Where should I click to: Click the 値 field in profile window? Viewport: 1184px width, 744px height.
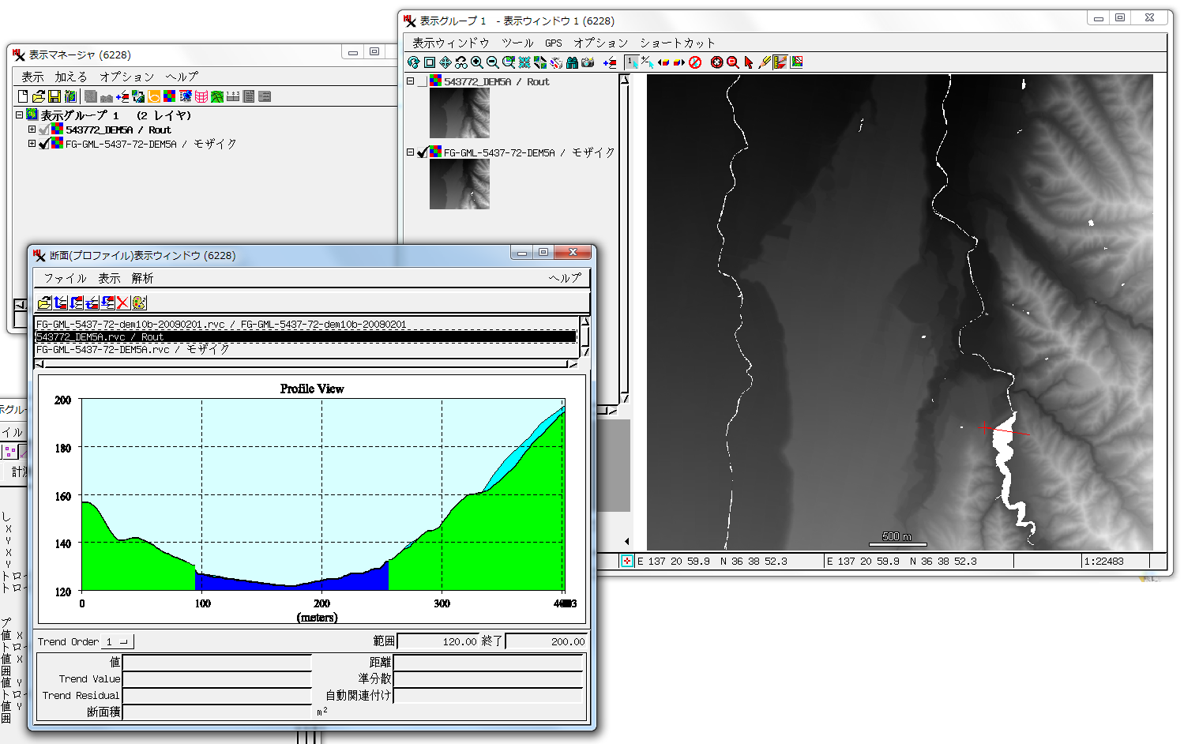pyautogui.click(x=217, y=662)
